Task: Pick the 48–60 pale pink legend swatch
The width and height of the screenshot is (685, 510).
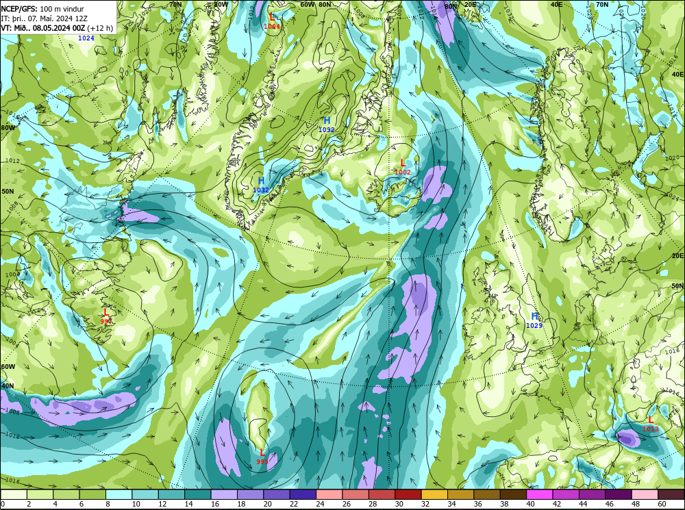Action: [645, 494]
